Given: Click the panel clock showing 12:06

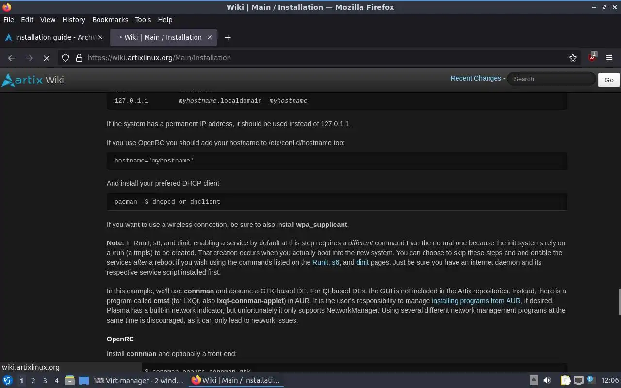Looking at the screenshot, I should click(610, 381).
